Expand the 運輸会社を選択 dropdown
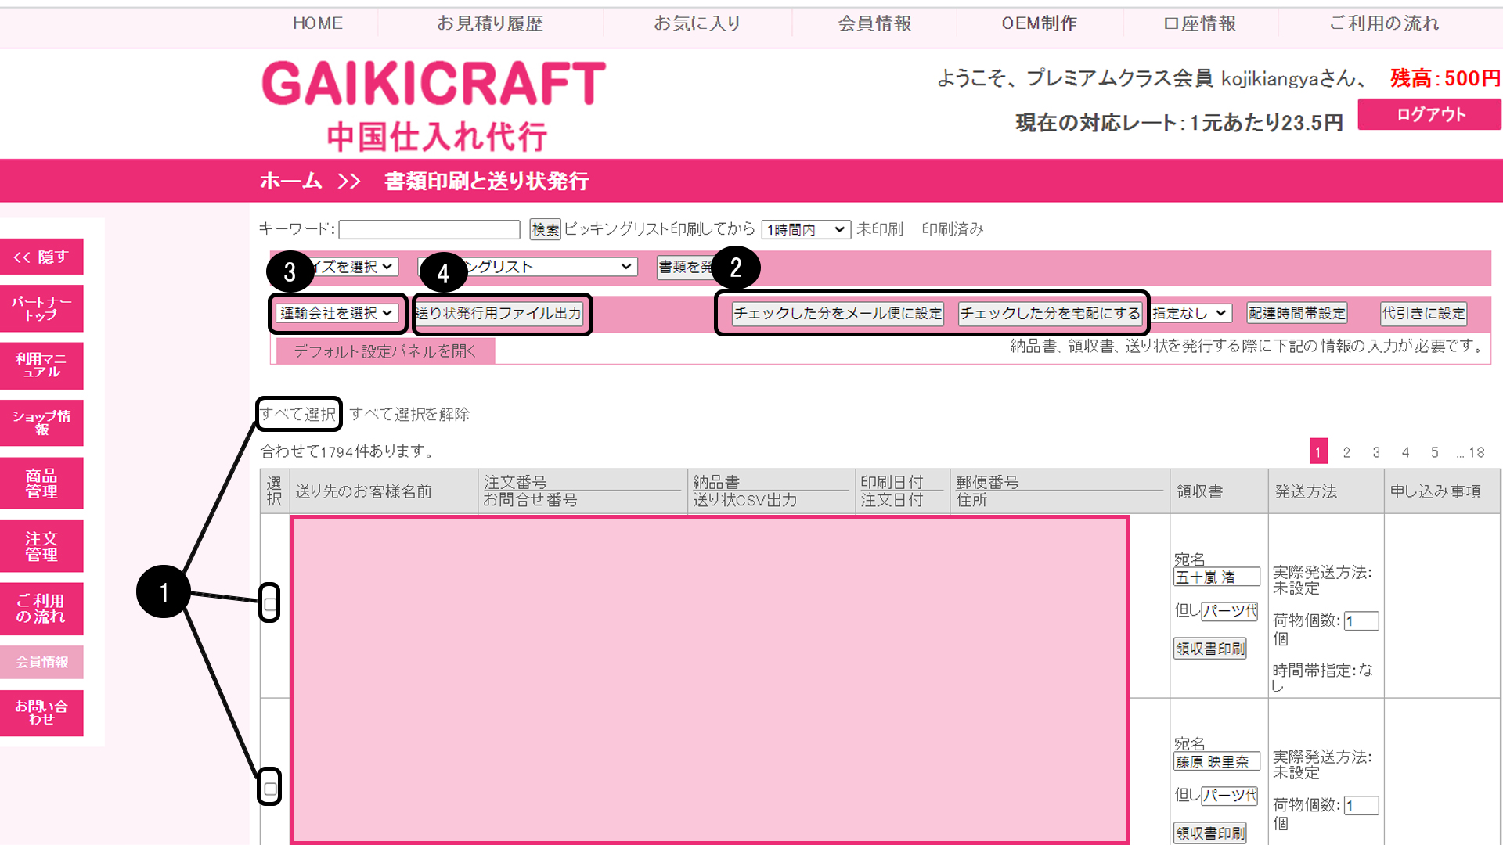This screenshot has width=1503, height=845. pyautogui.click(x=337, y=314)
